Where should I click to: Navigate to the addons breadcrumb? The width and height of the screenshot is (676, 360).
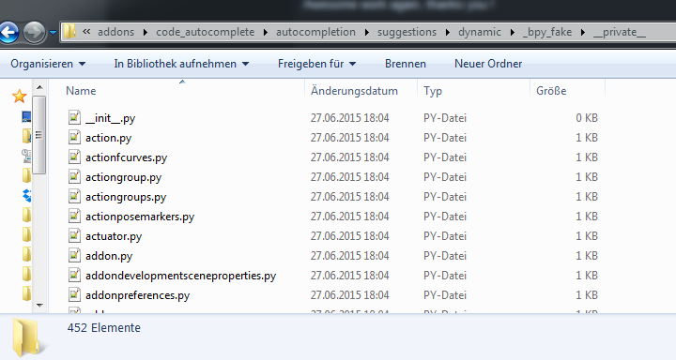tap(116, 32)
